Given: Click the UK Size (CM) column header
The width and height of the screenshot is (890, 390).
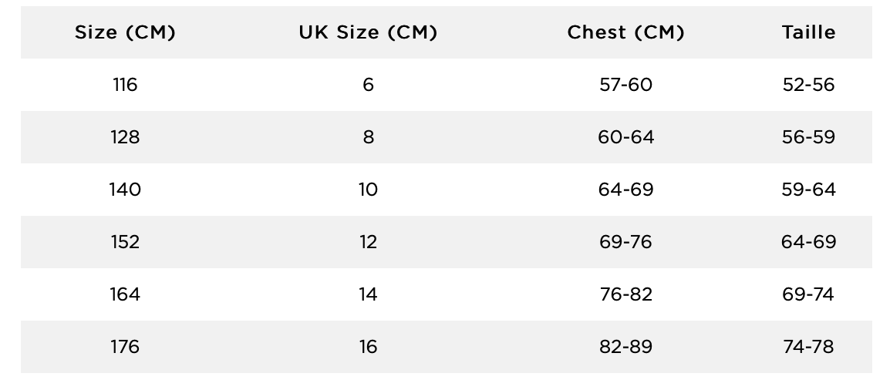Looking at the screenshot, I should click(x=368, y=33).
